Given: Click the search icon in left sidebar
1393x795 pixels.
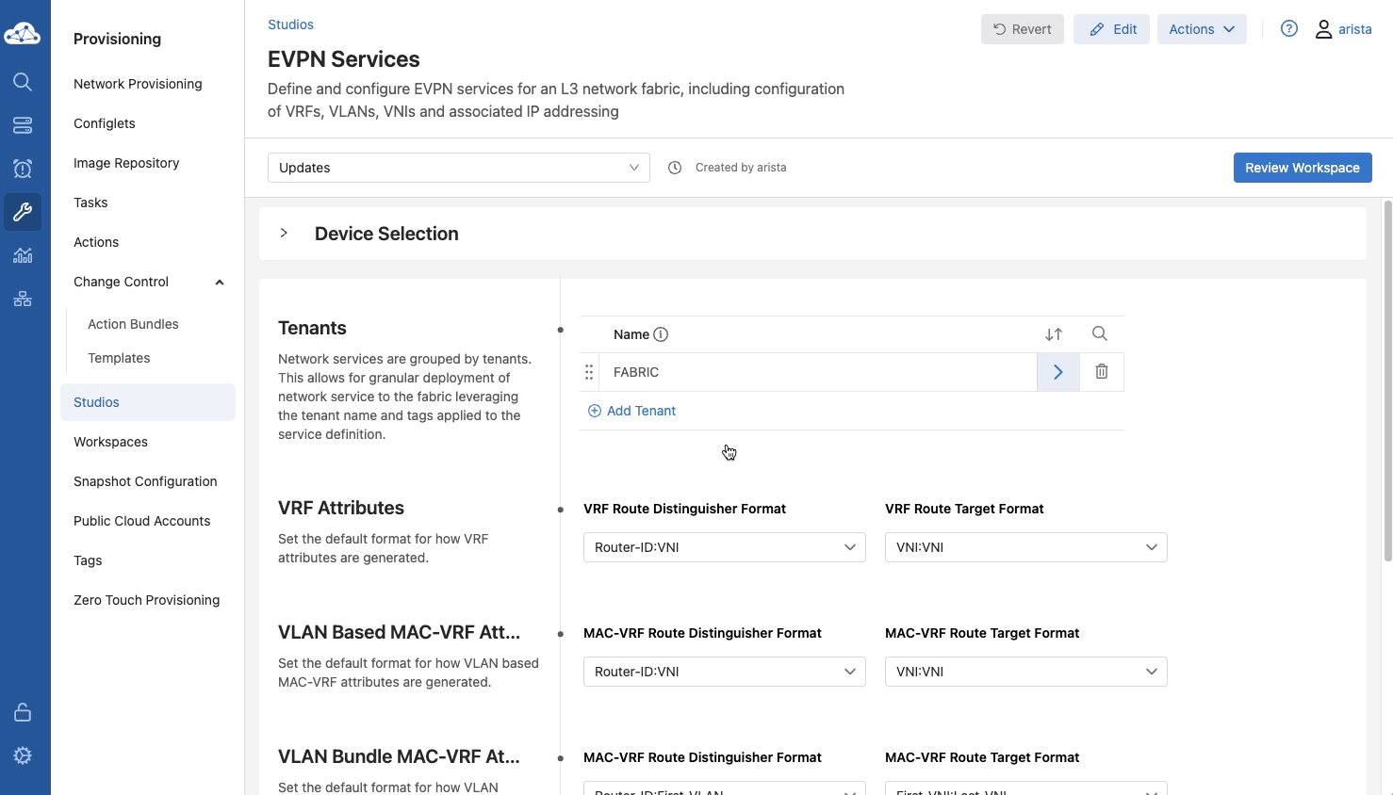Looking at the screenshot, I should [23, 82].
